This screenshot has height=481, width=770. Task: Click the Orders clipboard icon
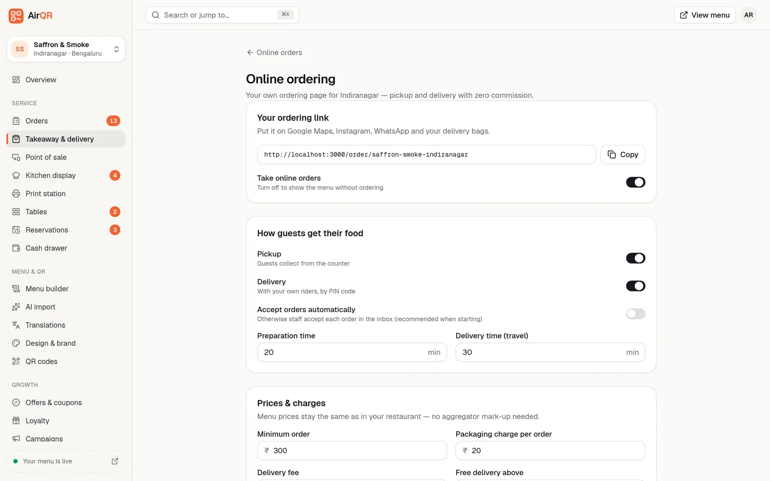pyautogui.click(x=16, y=121)
